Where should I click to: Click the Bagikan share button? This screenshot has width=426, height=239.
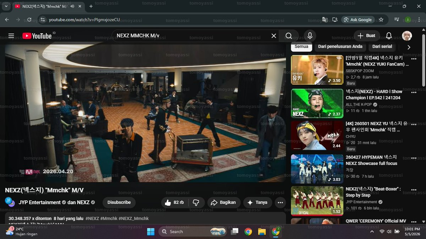[224, 203]
